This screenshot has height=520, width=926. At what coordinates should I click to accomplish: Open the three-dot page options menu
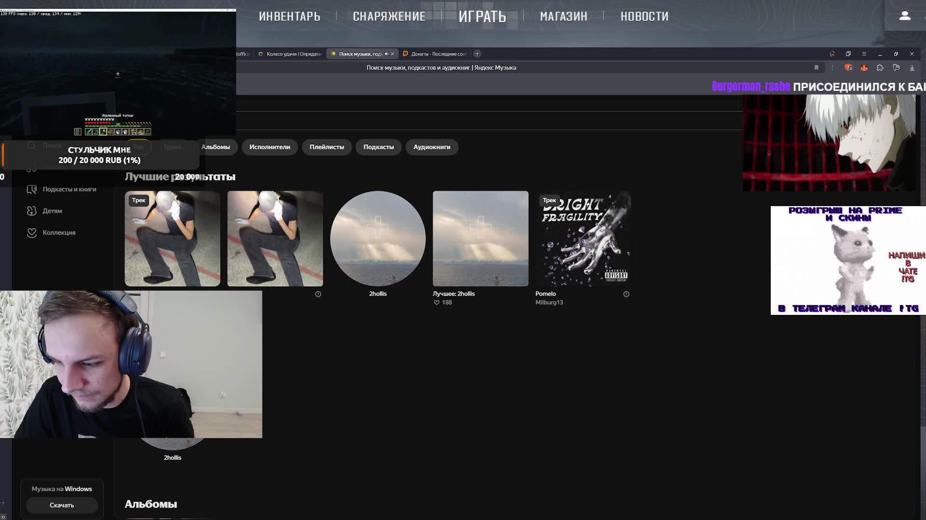[832, 68]
